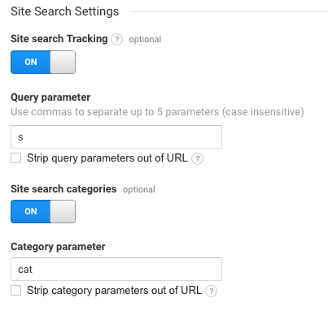328x311 pixels.
Task: Turn off the Site search Tracking switch
Action: [43, 62]
